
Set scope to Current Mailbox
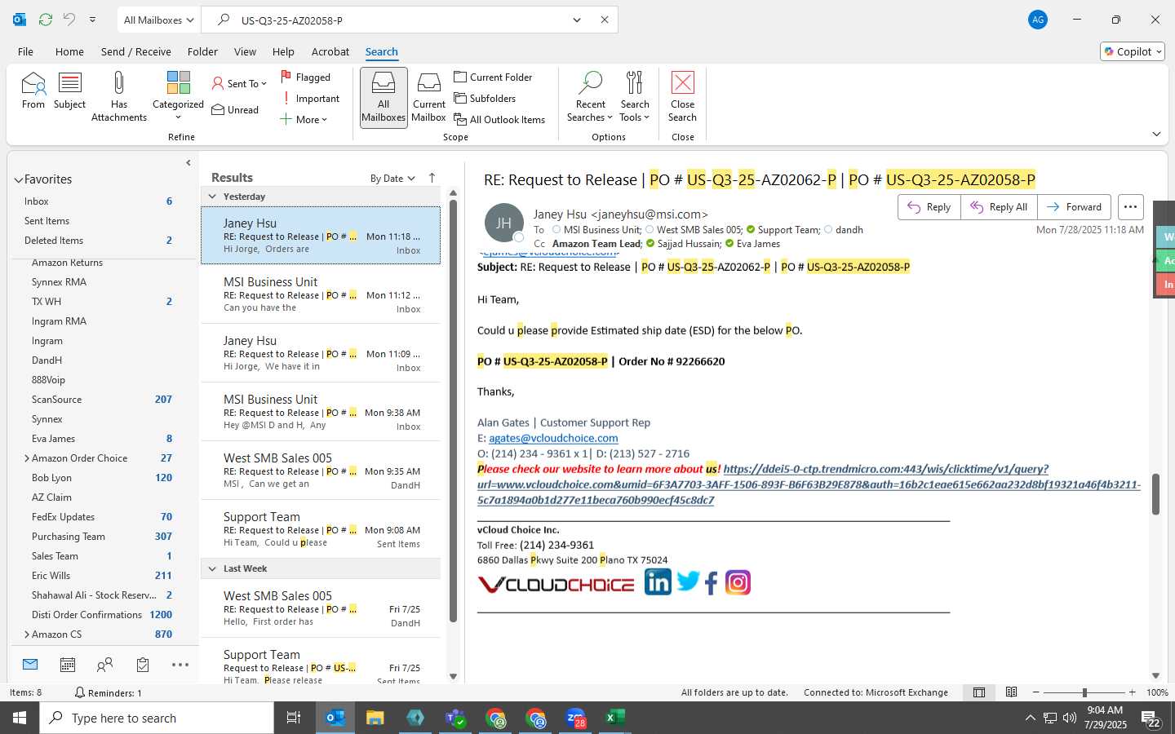pos(428,96)
